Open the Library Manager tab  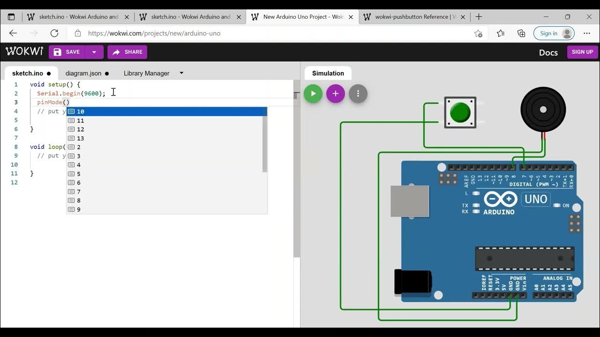click(x=146, y=73)
